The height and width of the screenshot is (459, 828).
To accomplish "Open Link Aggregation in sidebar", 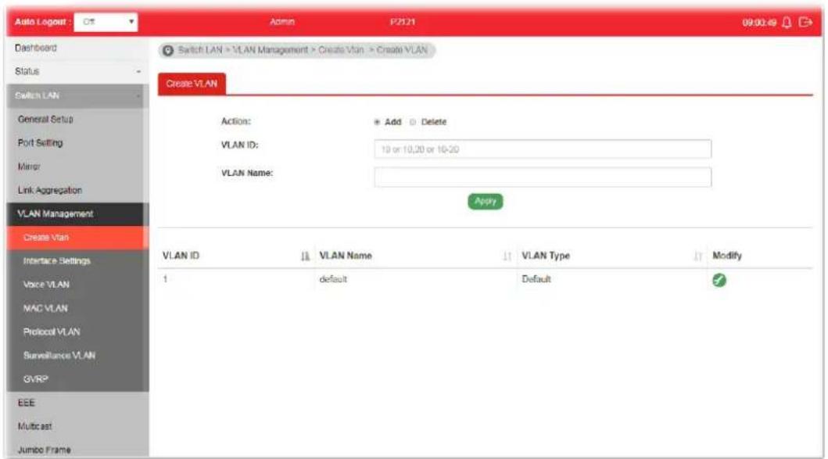I will [x=77, y=190].
